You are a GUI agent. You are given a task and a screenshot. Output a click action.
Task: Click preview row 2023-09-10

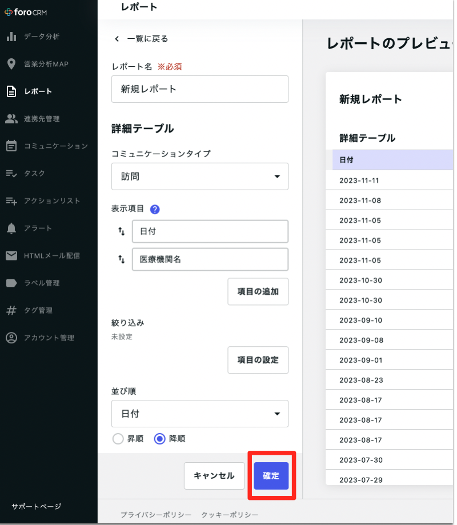(x=390, y=320)
